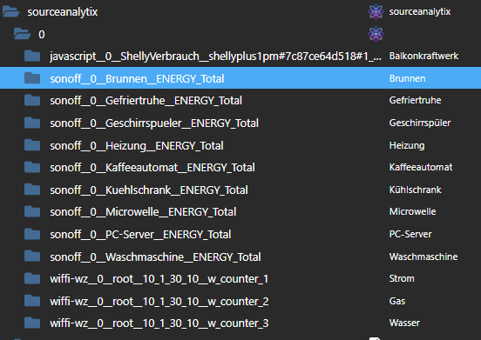
Task: Open folder icon of Brunnen ENERGY_Total
Action: [32, 78]
